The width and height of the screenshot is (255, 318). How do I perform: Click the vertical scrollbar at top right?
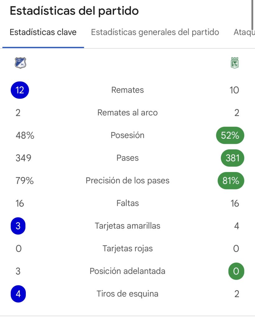click(x=253, y=15)
